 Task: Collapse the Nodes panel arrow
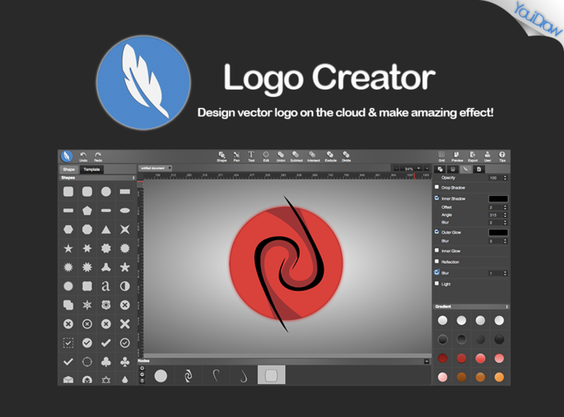coord(426,361)
